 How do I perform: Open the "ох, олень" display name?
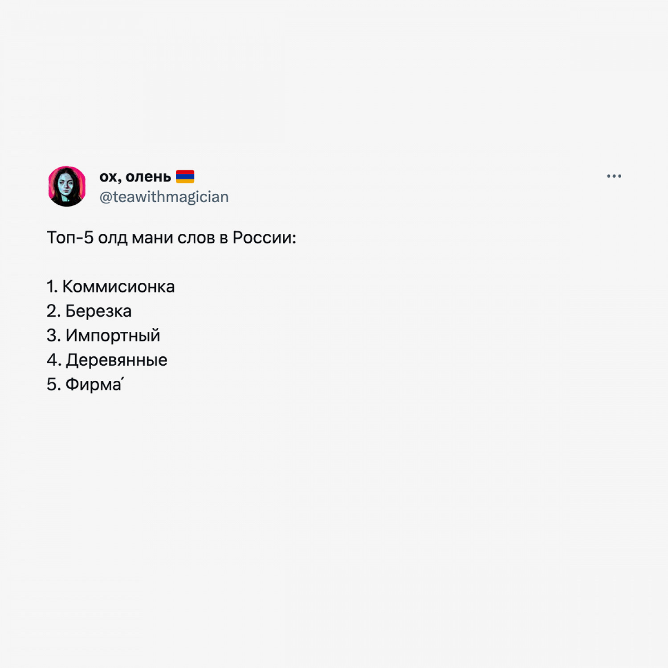coord(135,177)
